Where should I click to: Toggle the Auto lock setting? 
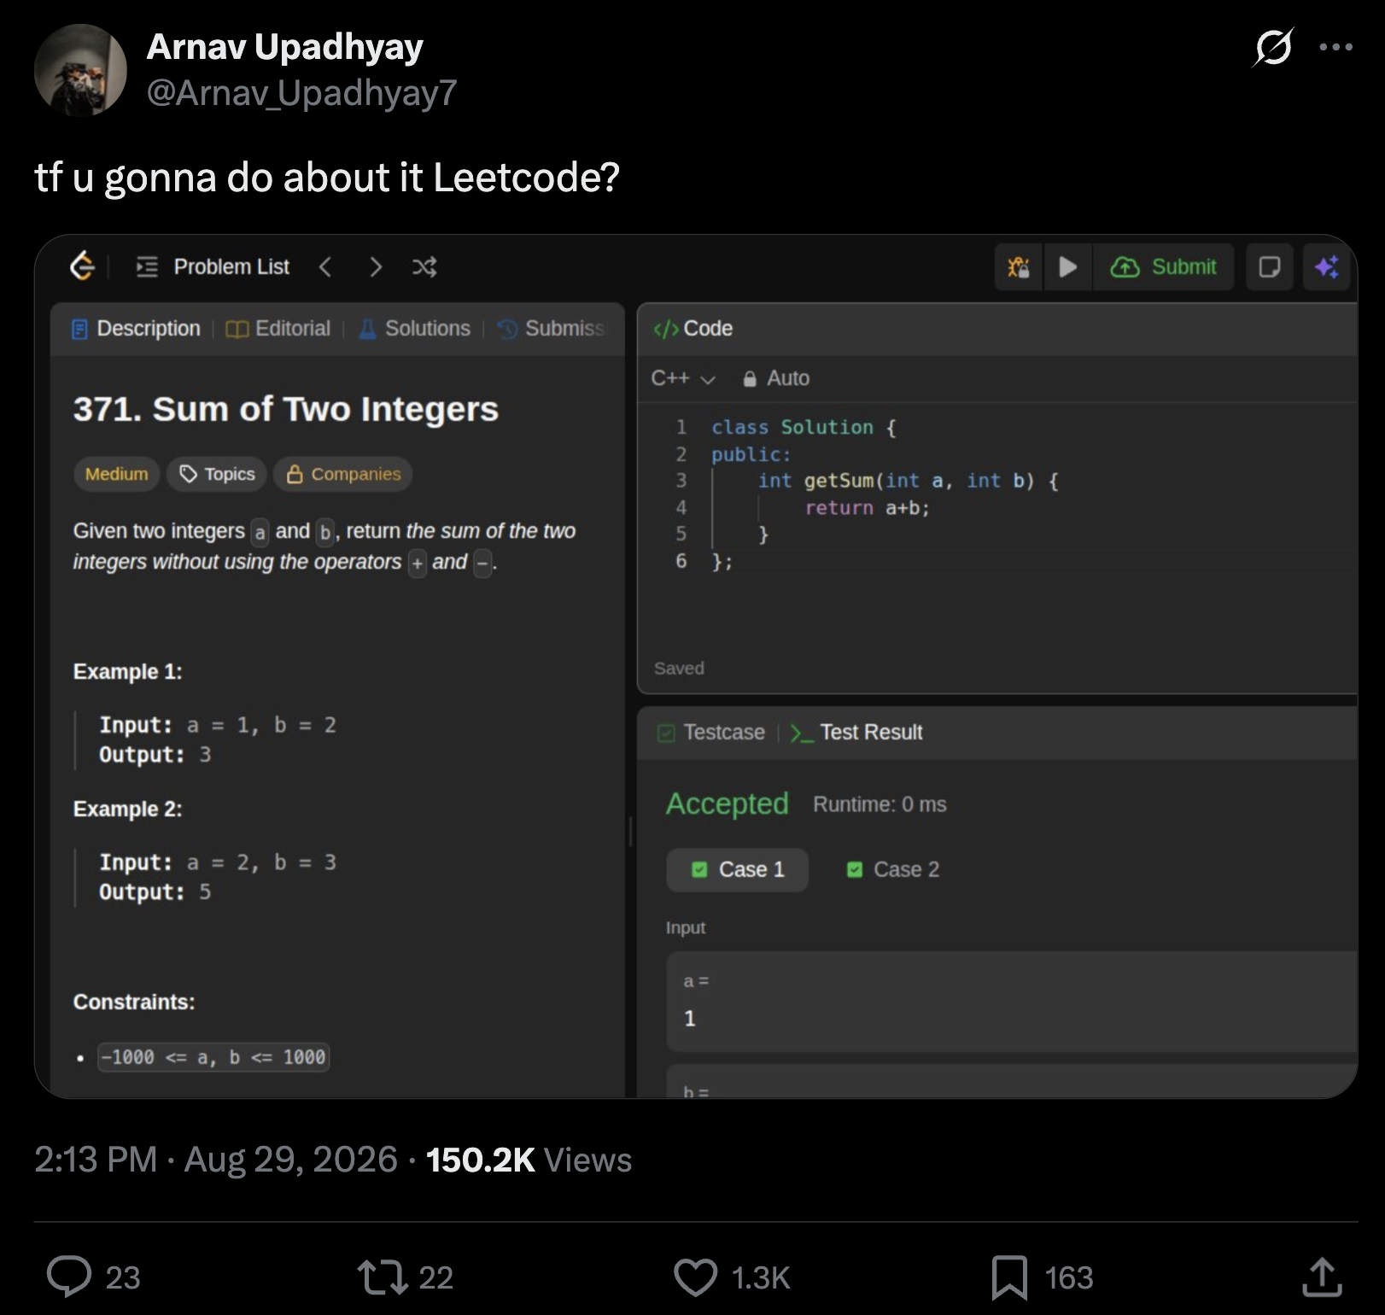tap(776, 378)
